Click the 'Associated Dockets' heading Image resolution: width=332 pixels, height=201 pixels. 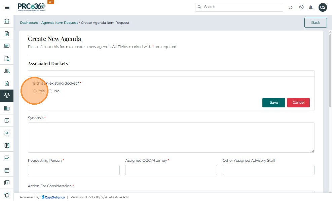(48, 63)
